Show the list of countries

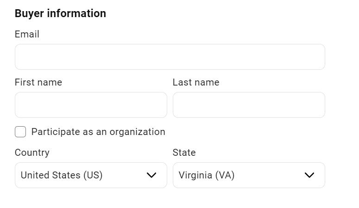[91, 175]
